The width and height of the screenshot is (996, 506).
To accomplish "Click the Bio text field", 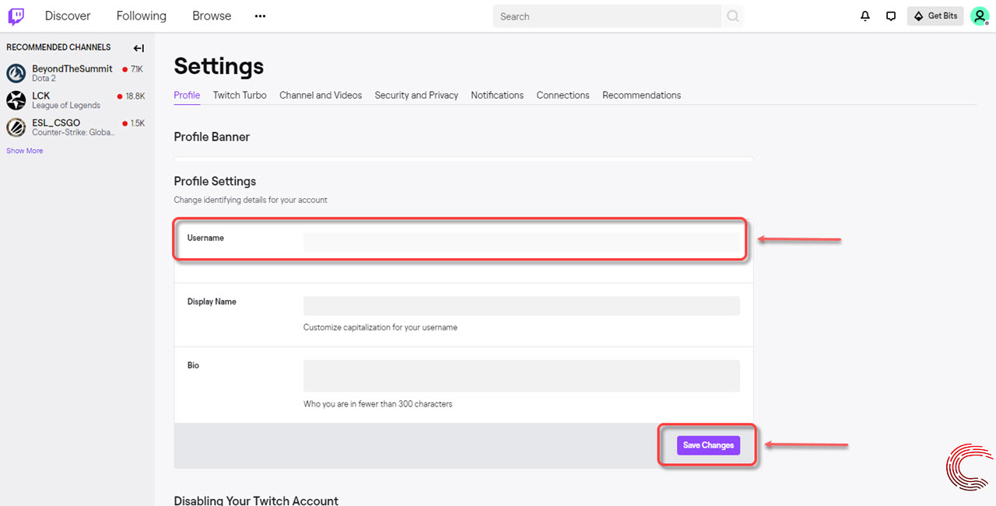I will click(x=521, y=376).
